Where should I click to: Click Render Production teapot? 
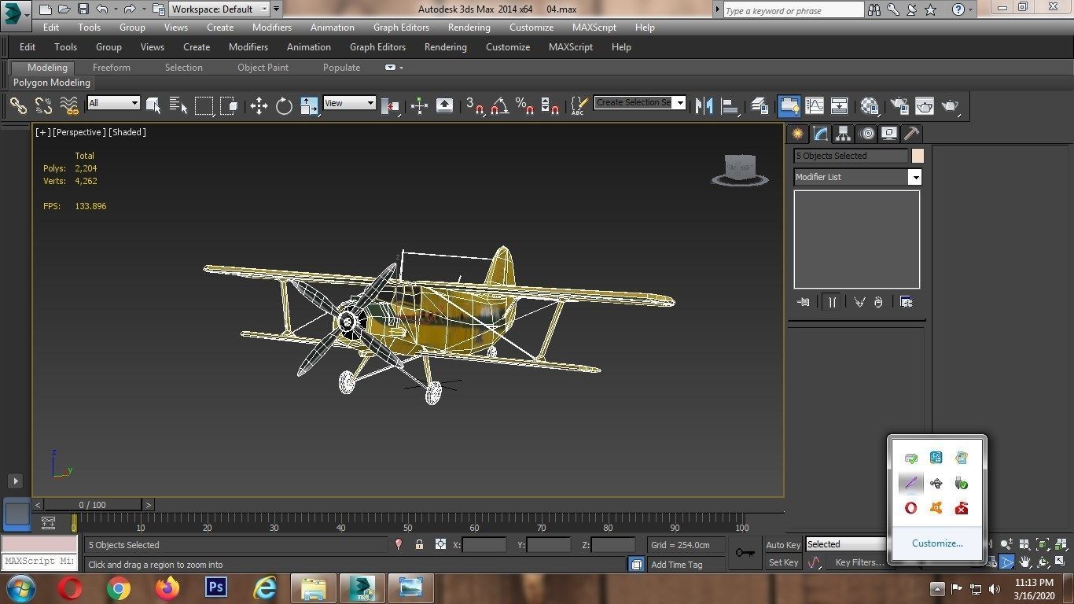tap(950, 105)
